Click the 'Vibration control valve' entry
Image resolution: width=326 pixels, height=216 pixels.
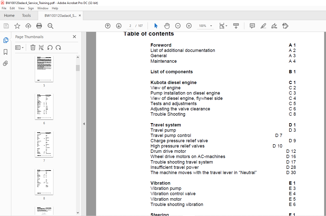coord(173,194)
